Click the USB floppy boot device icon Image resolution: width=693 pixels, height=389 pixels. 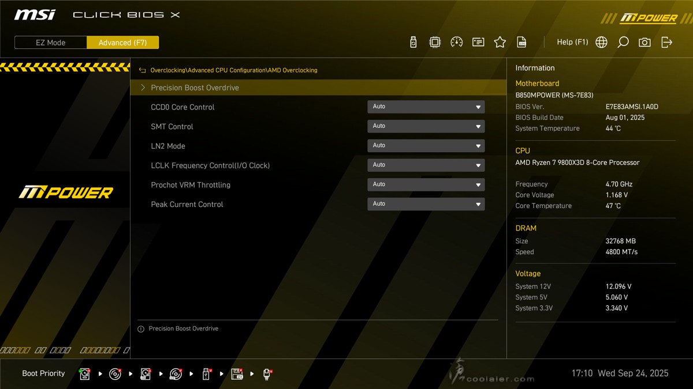tap(237, 374)
